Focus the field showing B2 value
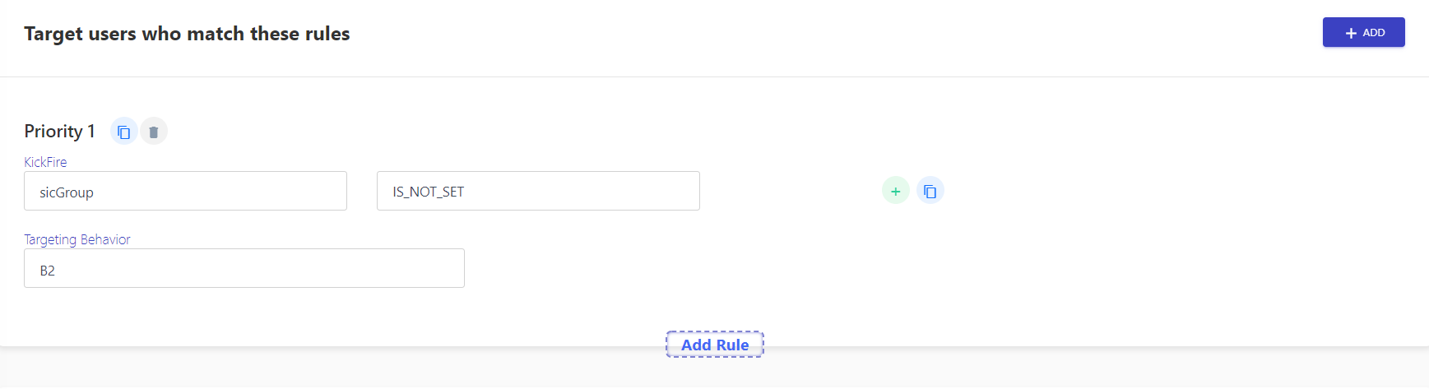 pos(244,268)
